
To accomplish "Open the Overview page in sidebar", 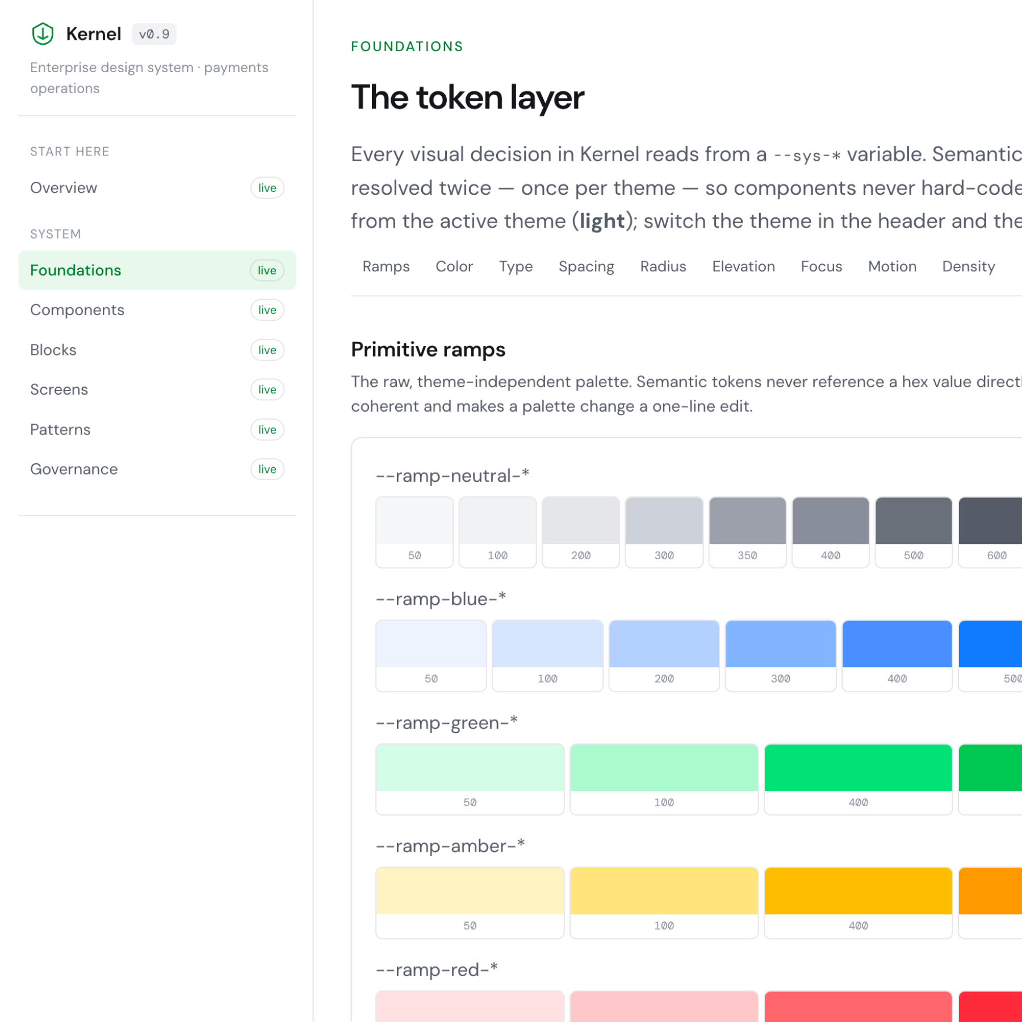I will 157,188.
